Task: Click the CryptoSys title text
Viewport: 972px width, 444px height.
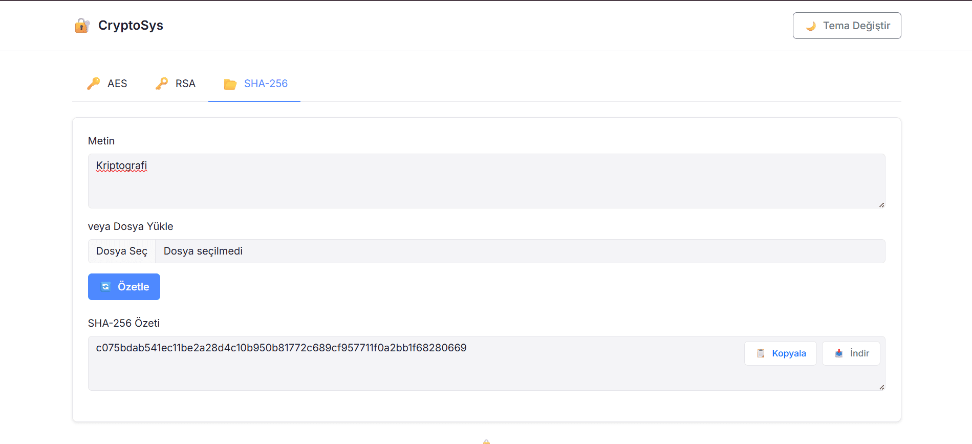Action: 131,25
